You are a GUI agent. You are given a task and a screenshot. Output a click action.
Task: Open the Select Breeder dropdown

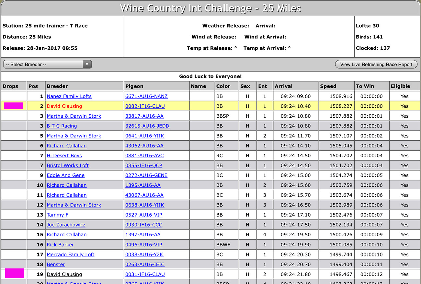coord(48,65)
